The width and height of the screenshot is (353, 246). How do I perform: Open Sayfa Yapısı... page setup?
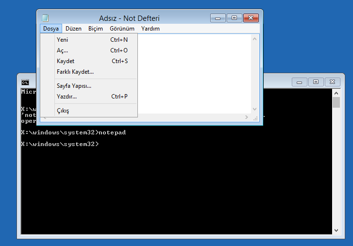click(89, 86)
